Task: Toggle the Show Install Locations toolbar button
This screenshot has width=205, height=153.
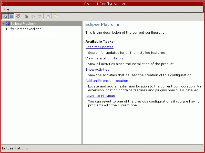Action: pos(5,16)
